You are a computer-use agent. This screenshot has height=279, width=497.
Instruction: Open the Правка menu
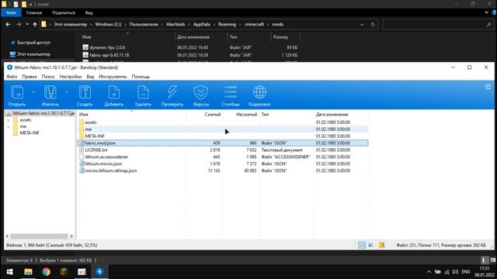click(30, 77)
